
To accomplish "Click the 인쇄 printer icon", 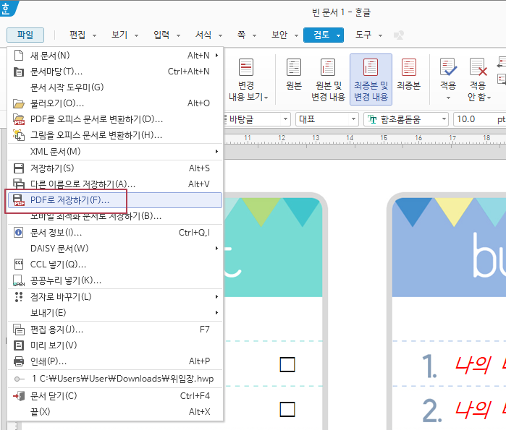I will click(19, 361).
